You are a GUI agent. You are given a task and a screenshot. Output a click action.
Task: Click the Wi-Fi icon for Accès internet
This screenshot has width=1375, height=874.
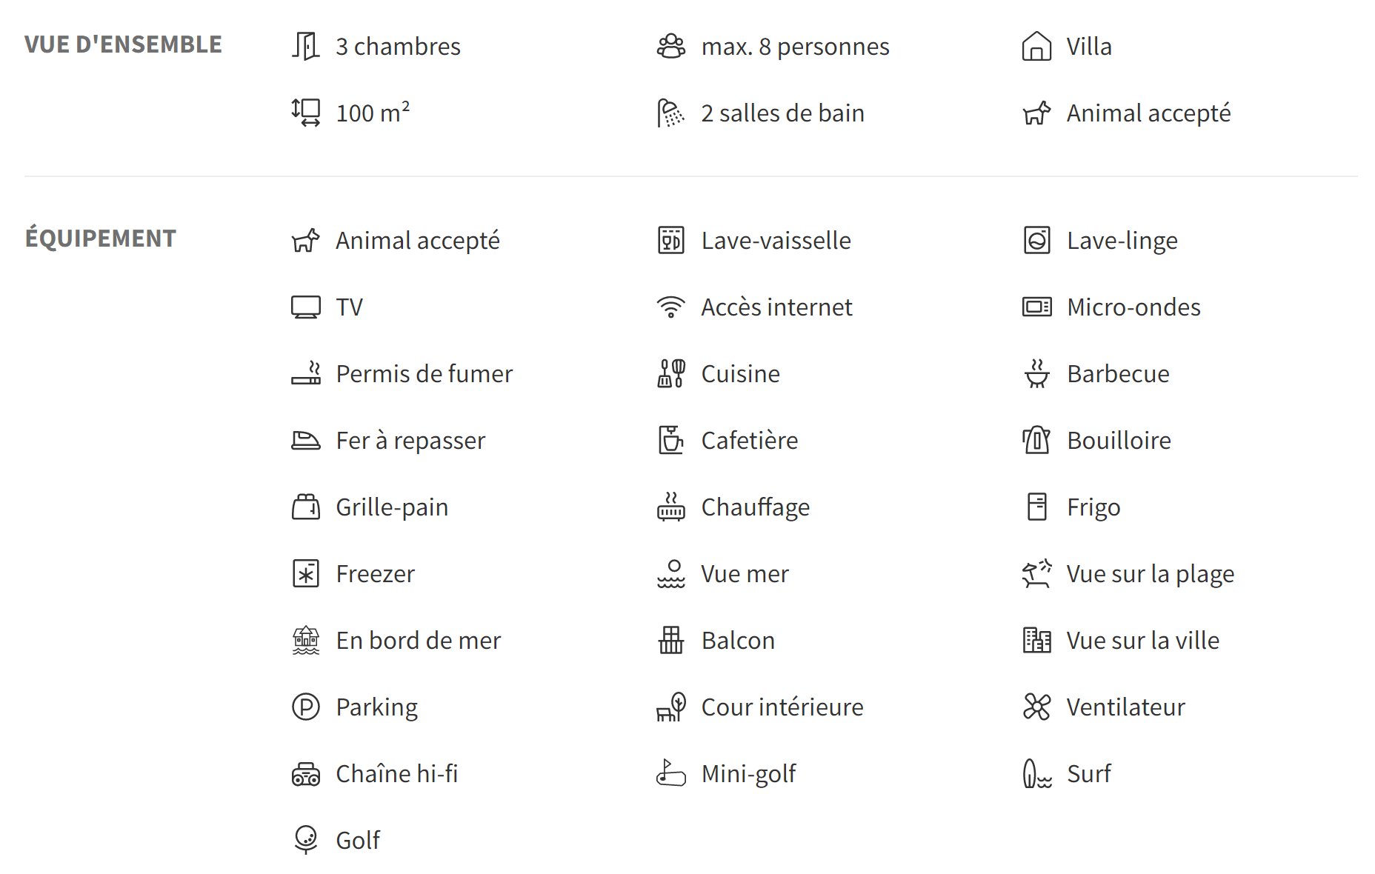670,307
